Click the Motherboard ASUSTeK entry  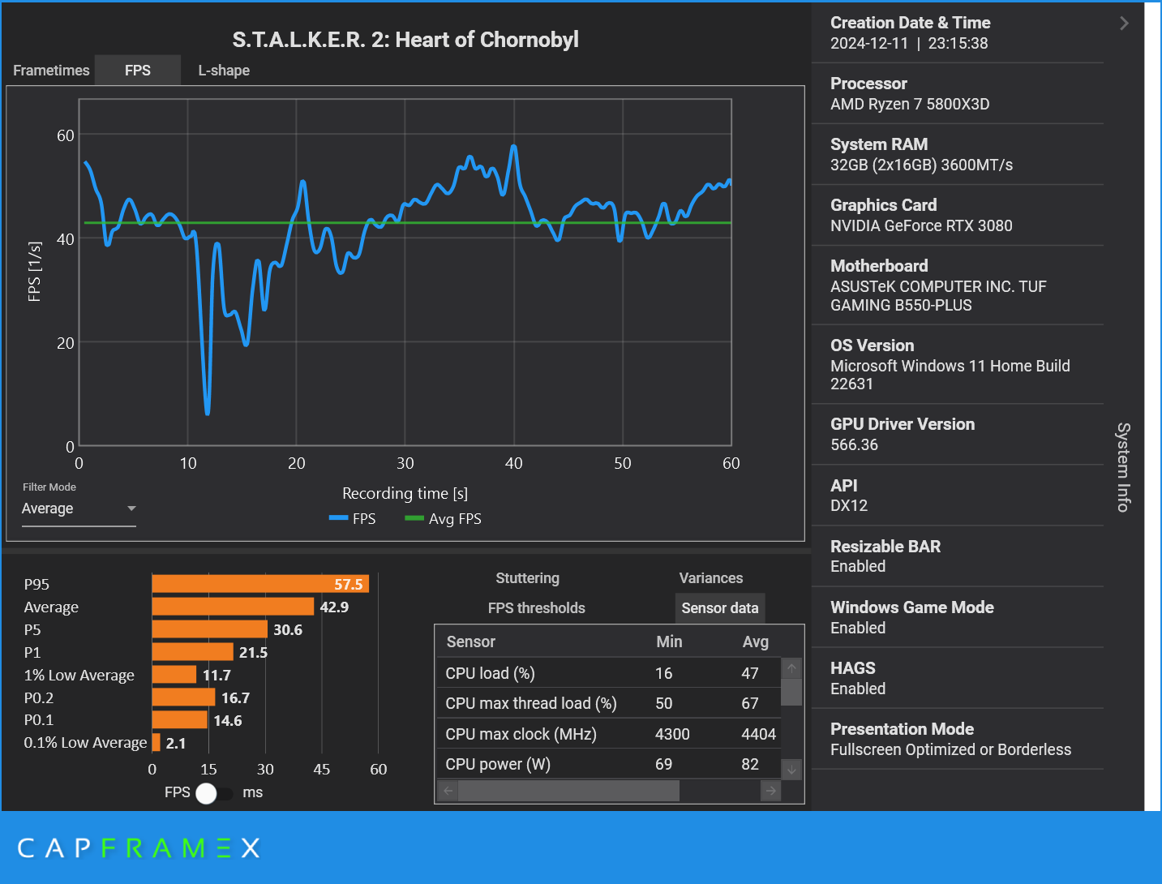[x=958, y=285]
